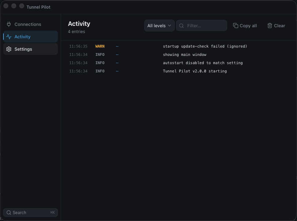Click the magnifier icon in Filter field
The width and height of the screenshot is (297, 221).
tap(181, 26)
